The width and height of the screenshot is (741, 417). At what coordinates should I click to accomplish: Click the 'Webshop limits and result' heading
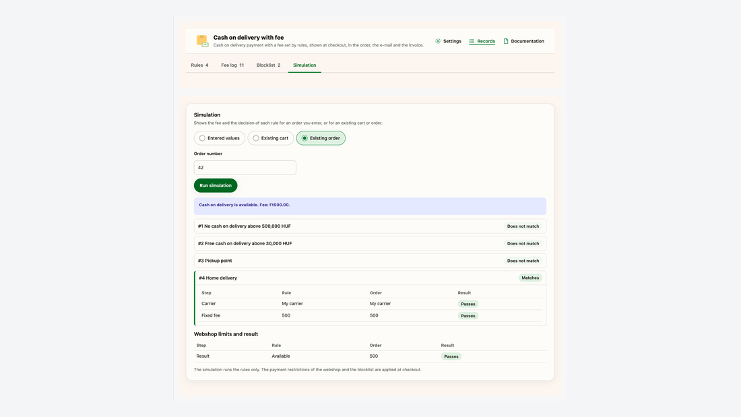coord(226,333)
